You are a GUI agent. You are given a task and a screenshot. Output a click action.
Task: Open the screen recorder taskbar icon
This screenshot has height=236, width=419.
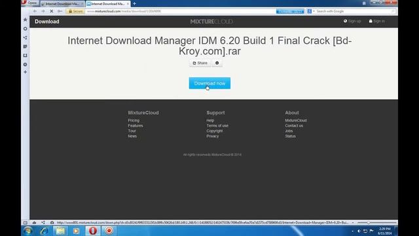pos(109,231)
